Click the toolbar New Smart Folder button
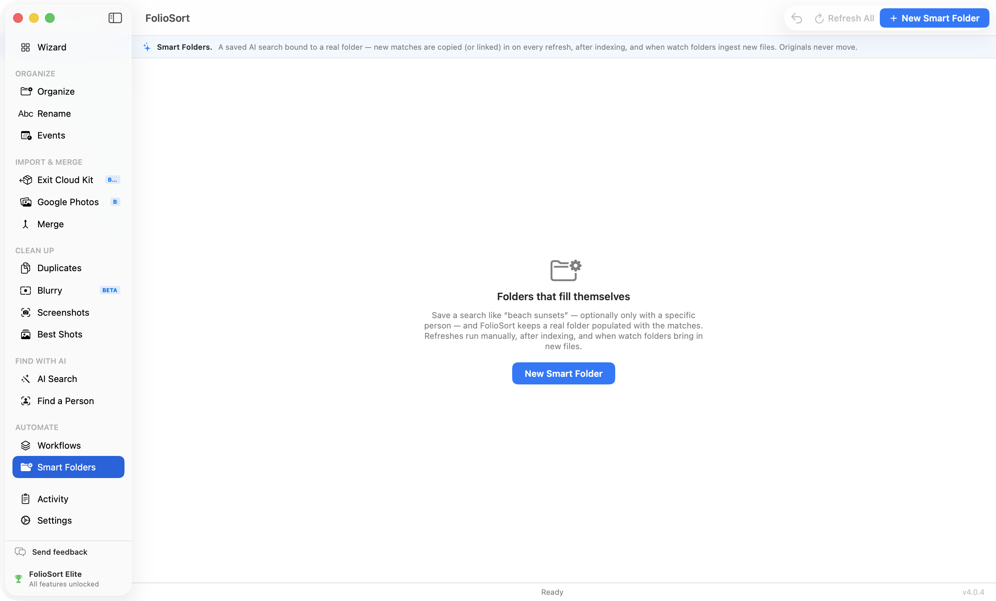This screenshot has height=601, width=996. [934, 18]
